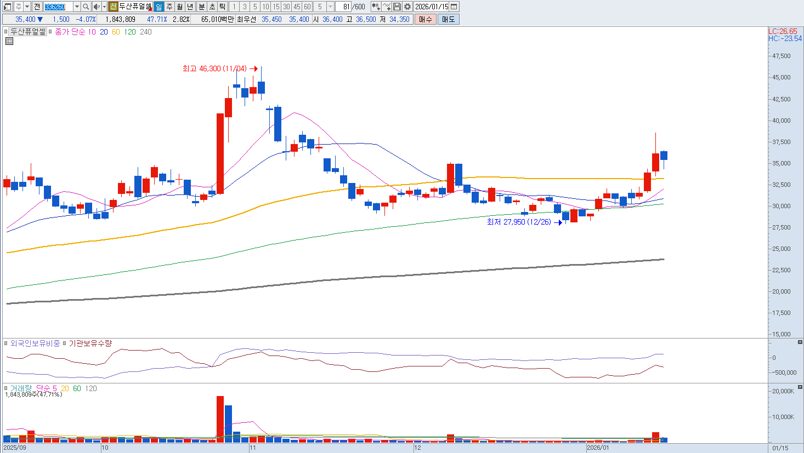Open chart settings gear icon
Image resolution: width=804 pixels, height=453 pixels.
click(x=407, y=7)
